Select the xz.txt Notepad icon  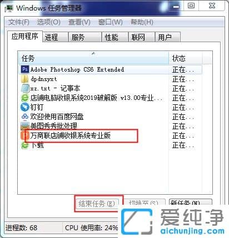click(x=25, y=88)
